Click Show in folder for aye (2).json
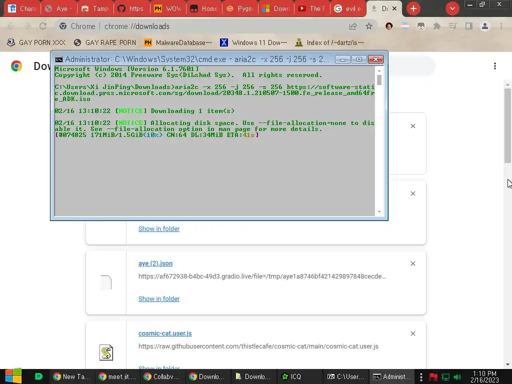The image size is (512, 384). 159,299
